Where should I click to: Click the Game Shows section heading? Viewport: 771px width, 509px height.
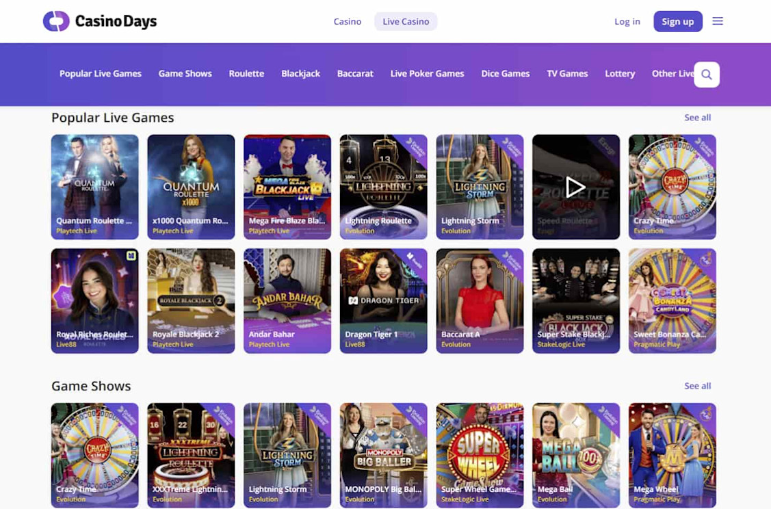tap(91, 386)
